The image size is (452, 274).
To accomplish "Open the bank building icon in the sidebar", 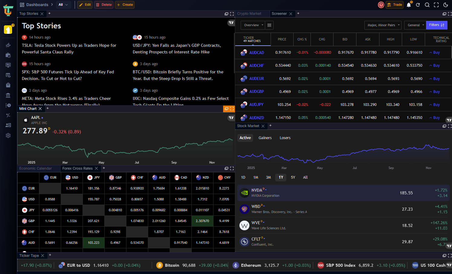I will pyautogui.click(x=8, y=95).
